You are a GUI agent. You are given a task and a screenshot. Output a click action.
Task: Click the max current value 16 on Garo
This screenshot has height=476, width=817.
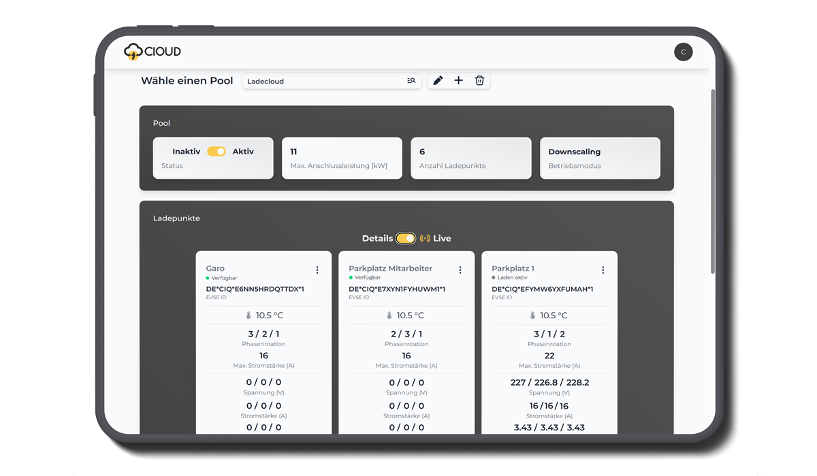point(263,356)
